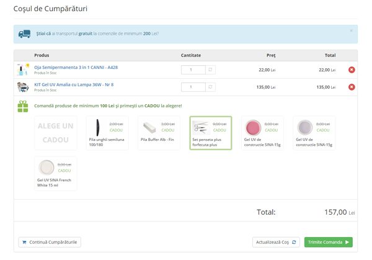Select Gel UV SINA French White gift

pos(56,173)
